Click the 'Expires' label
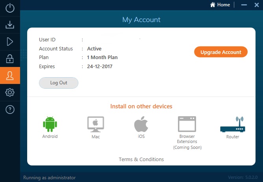The width and height of the screenshot is (263, 182). 47,67
